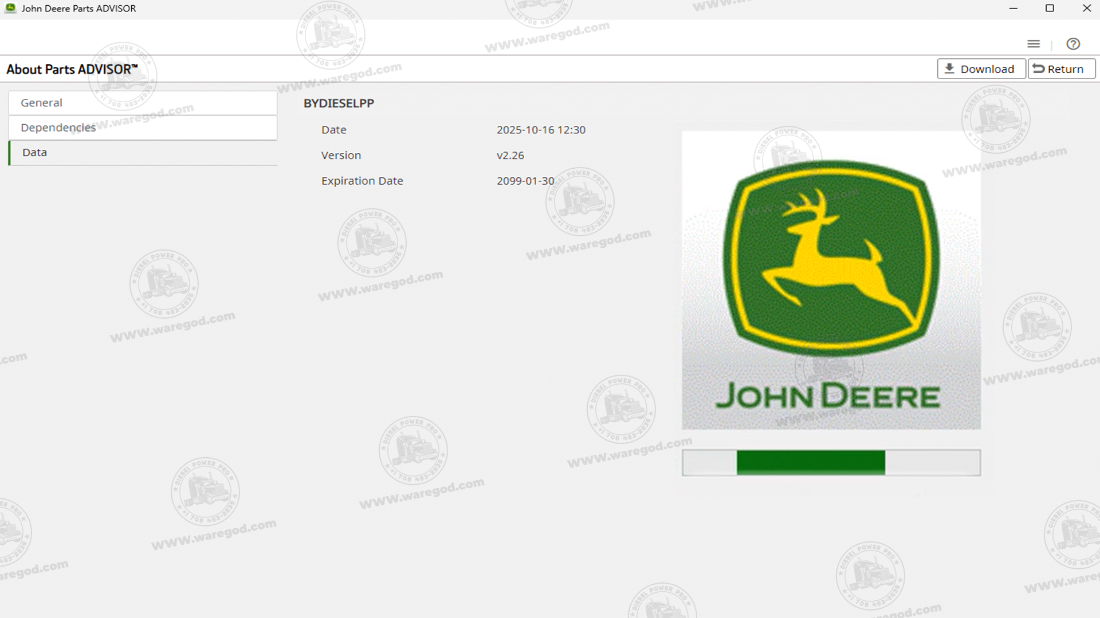Screen dimensions: 1100x618
Task: Click the expiration date 2099-01-30
Action: [x=525, y=181]
